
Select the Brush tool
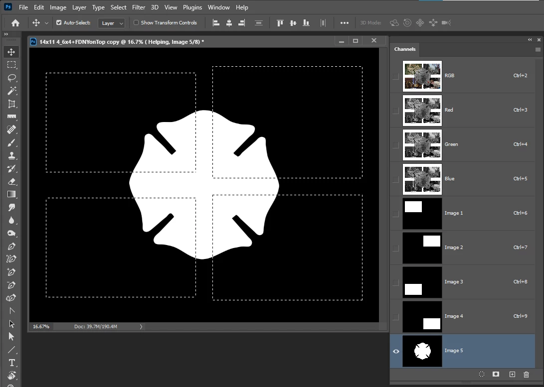pyautogui.click(x=11, y=142)
